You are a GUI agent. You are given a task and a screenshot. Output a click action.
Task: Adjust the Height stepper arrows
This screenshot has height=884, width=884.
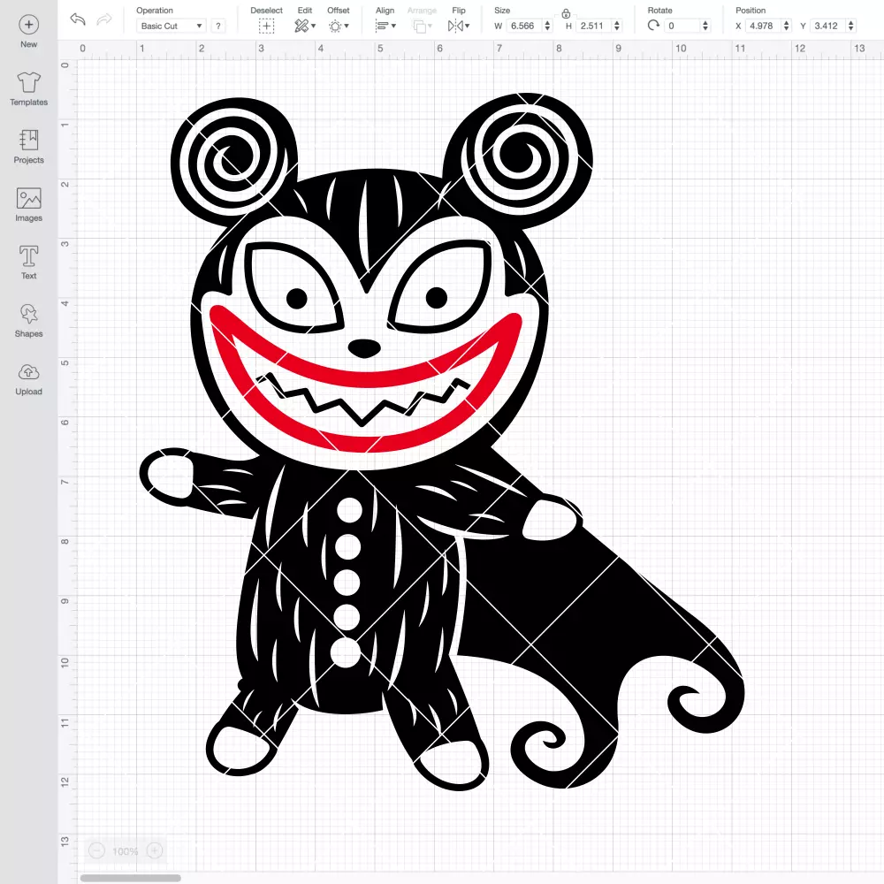pyautogui.click(x=617, y=26)
